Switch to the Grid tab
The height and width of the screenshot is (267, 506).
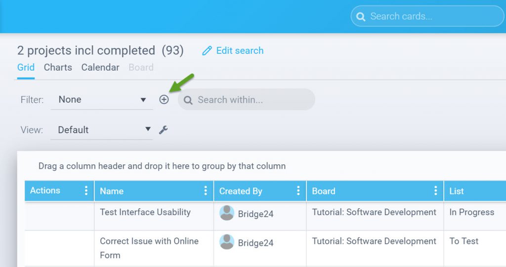click(x=26, y=68)
